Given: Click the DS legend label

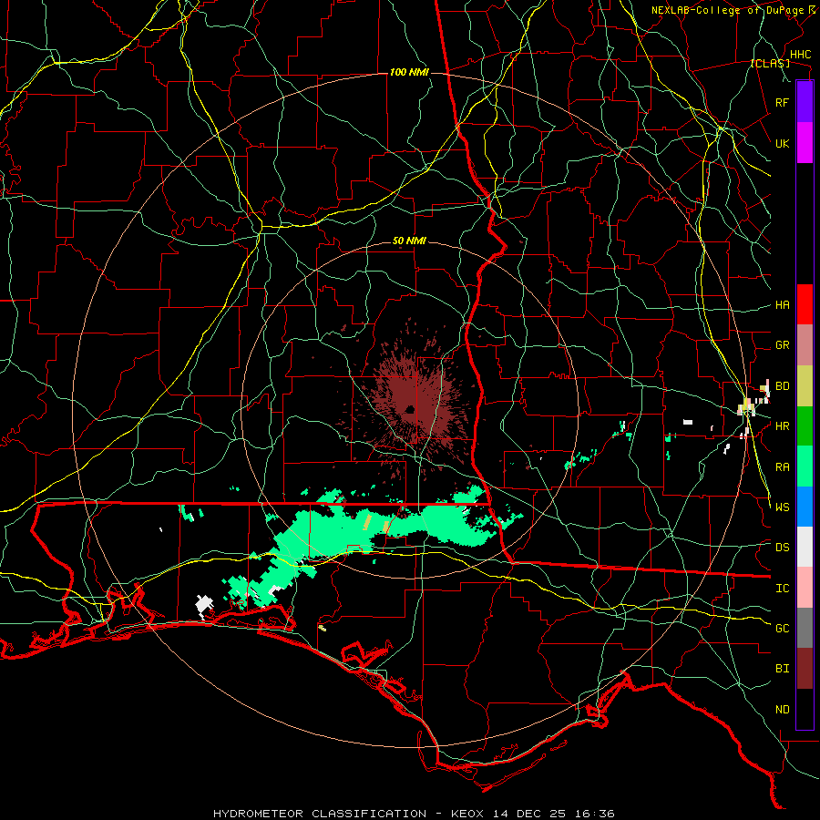Looking at the screenshot, I should click(782, 548).
